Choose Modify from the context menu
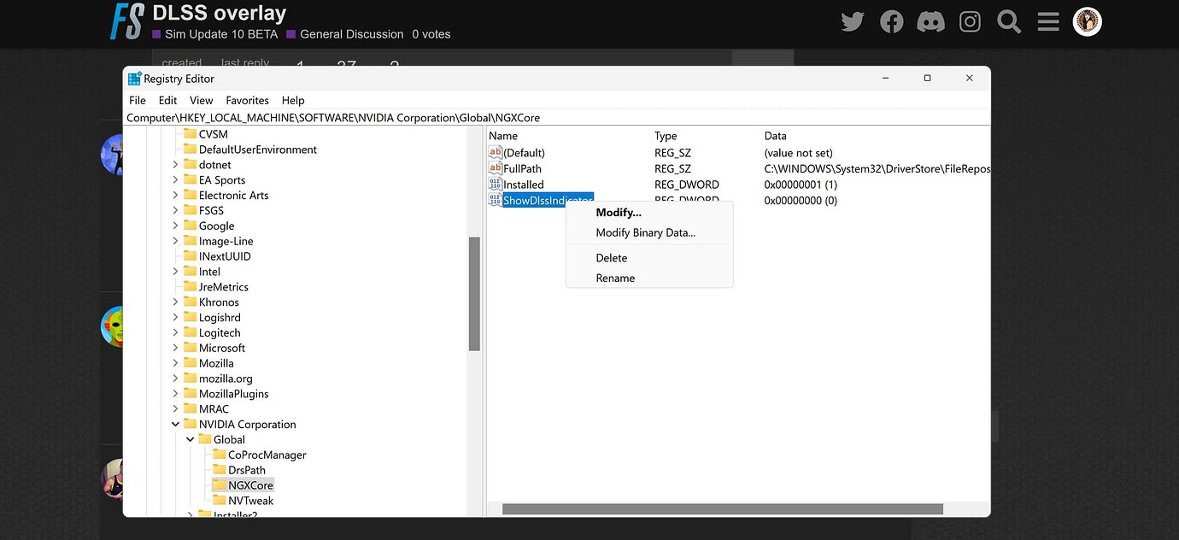1179x540 pixels. pyautogui.click(x=618, y=212)
